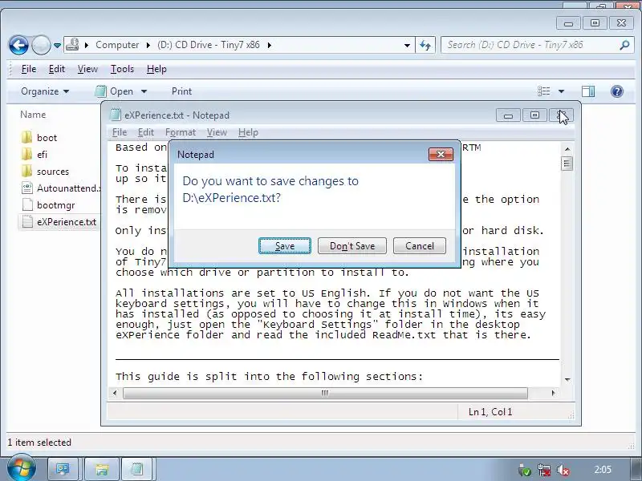
Task: Click the search magnifier icon
Action: 624,45
